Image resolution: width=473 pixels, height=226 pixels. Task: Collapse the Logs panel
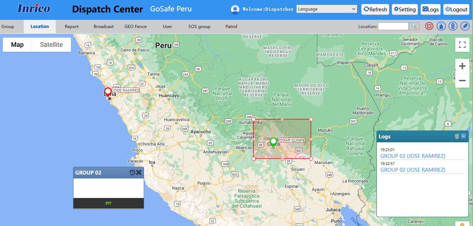click(x=463, y=136)
